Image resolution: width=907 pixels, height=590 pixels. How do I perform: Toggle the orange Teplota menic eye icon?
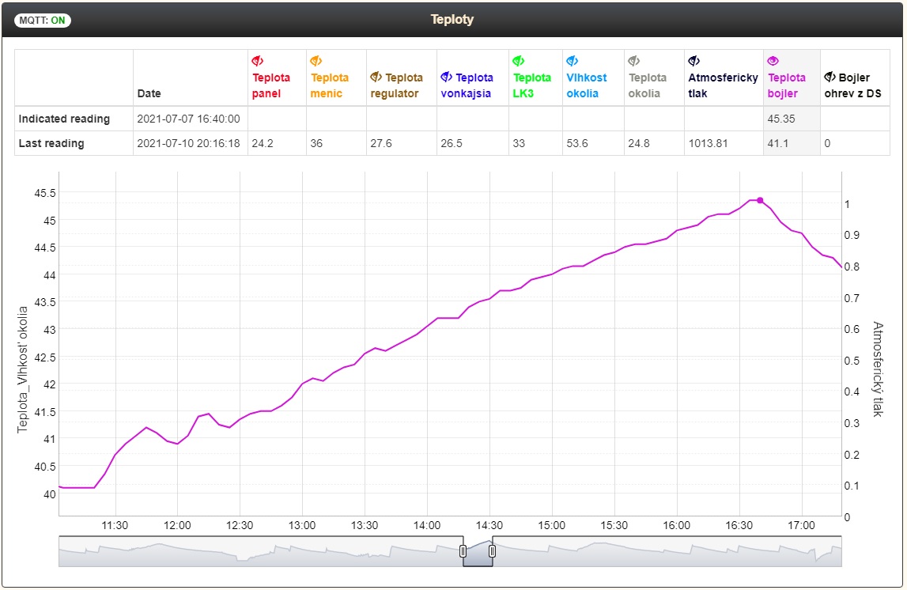[x=316, y=61]
